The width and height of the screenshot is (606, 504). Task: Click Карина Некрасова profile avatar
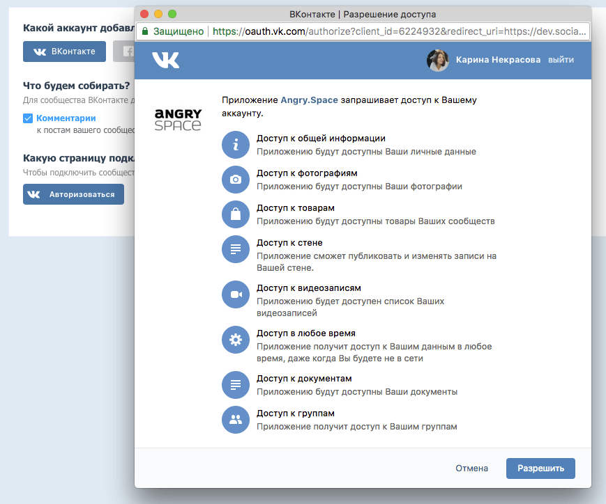coord(437,60)
